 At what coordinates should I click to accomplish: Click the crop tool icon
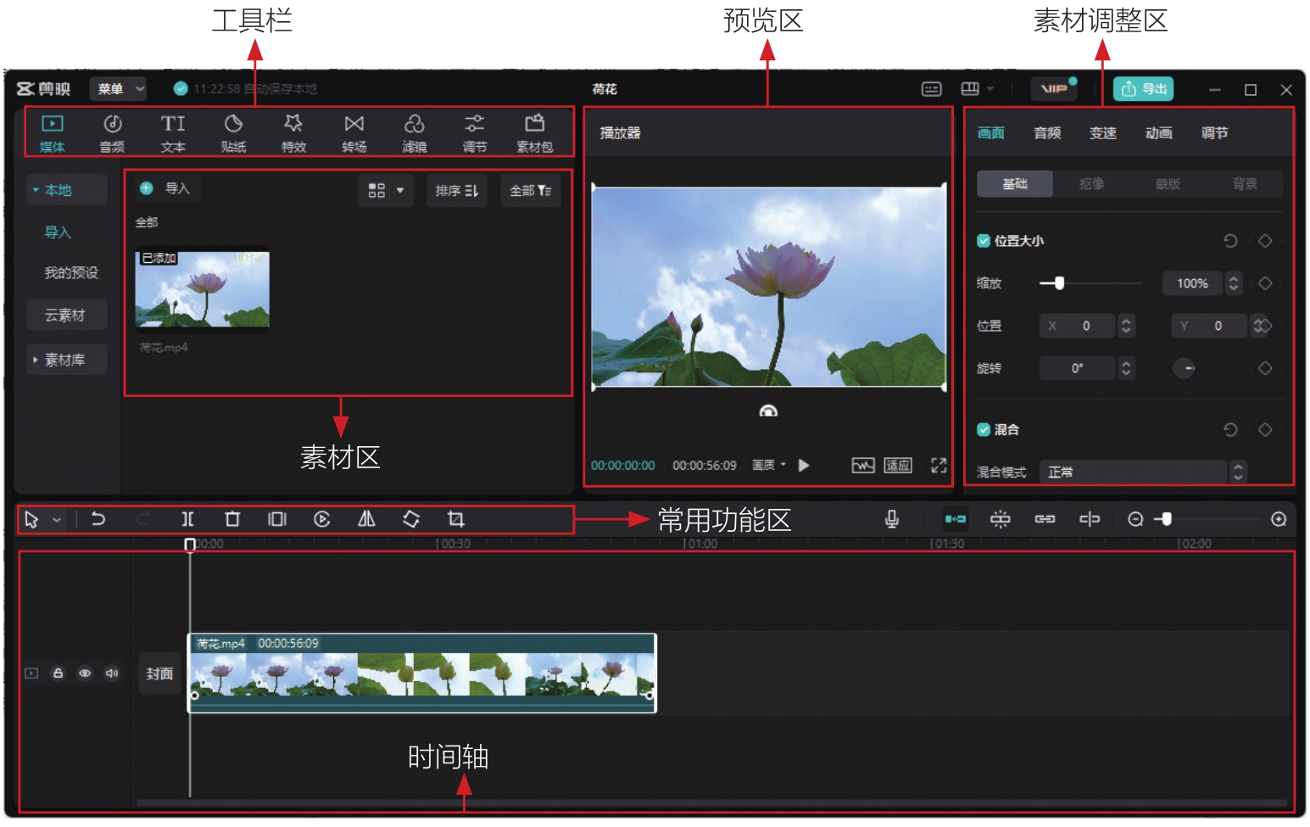(455, 519)
